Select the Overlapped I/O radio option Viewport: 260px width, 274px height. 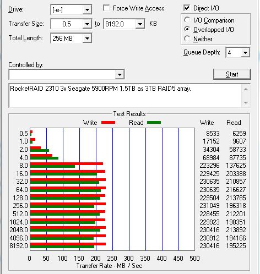click(187, 29)
